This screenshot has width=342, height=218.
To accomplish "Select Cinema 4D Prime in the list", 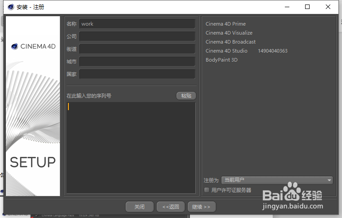I will coord(225,24).
